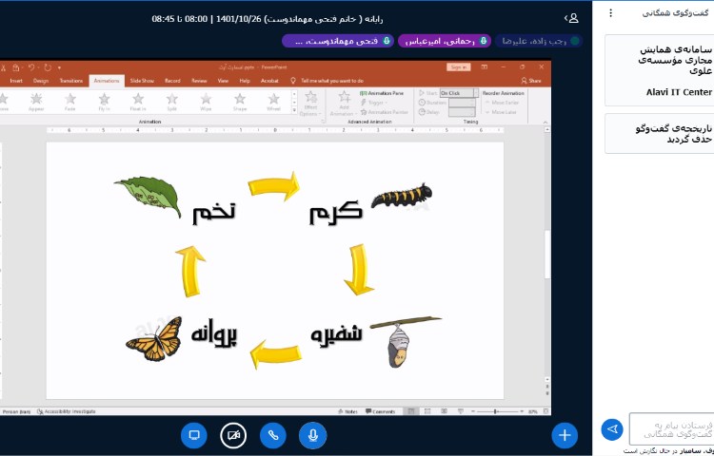This screenshot has width=714, height=456.
Task: Click the phone audio button
Action: click(273, 435)
